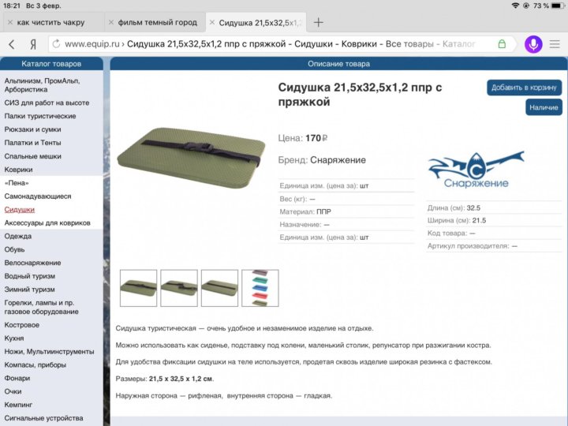
Task: Close the 'фильм темный город' tab
Action: (110, 23)
